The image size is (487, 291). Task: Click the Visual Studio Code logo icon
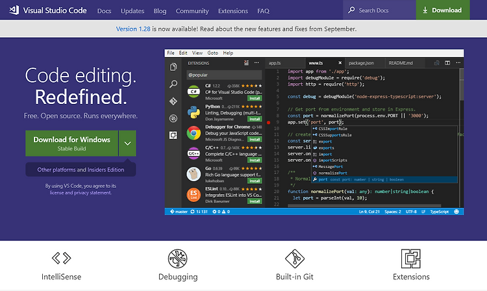point(14,10)
